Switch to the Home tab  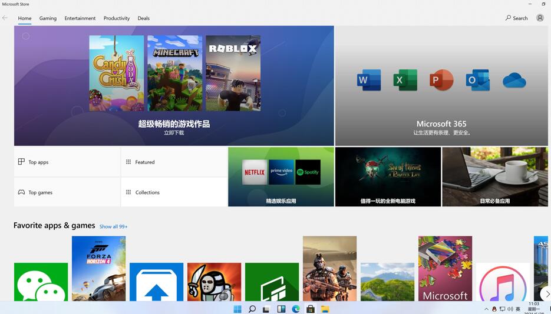pos(25,18)
